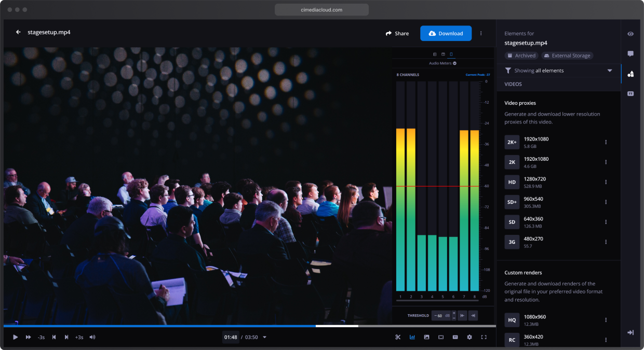Image resolution: width=644 pixels, height=350 pixels.
Task: Collapse the sidebar with arrow icon
Action: pos(630,332)
